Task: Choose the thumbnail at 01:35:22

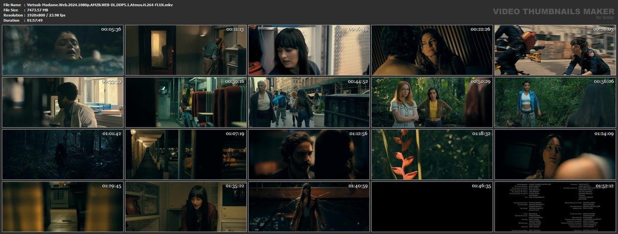Action: (x=186, y=206)
